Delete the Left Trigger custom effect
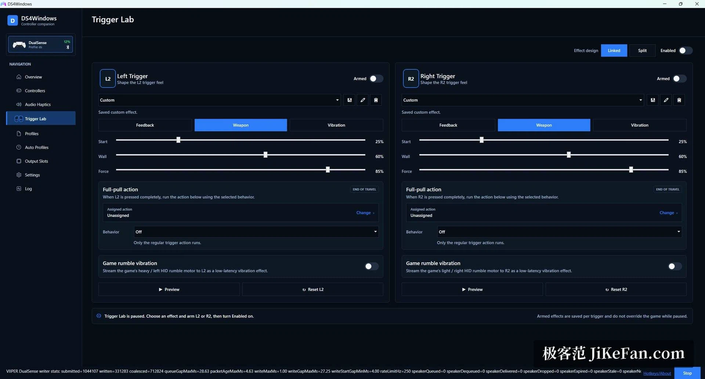Image resolution: width=705 pixels, height=379 pixels. 376,100
